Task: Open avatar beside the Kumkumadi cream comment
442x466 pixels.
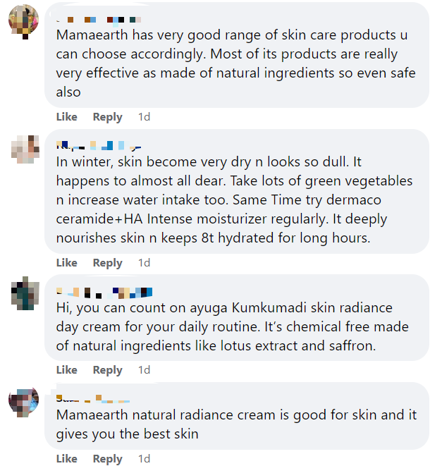Action: tap(25, 293)
